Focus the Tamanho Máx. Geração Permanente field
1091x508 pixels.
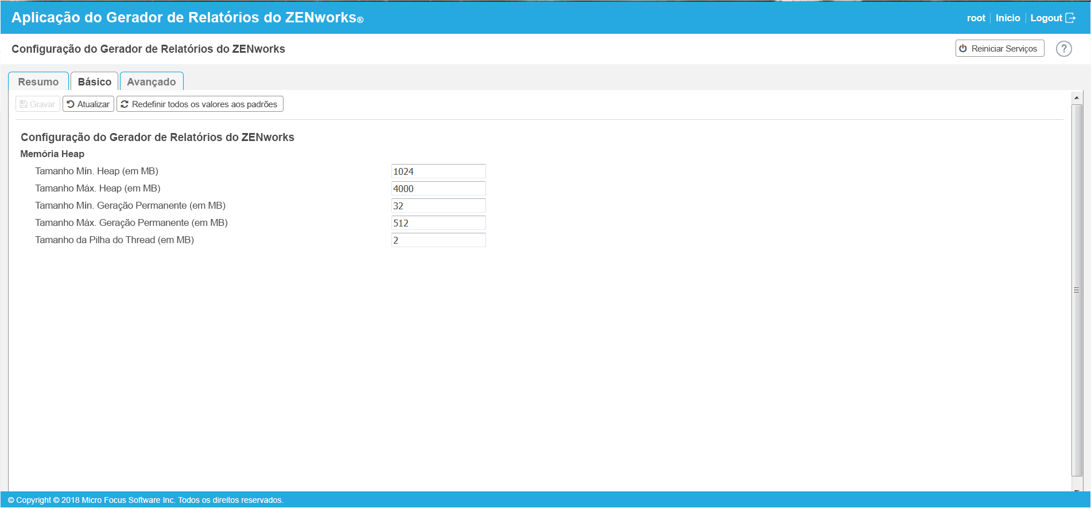click(x=438, y=223)
